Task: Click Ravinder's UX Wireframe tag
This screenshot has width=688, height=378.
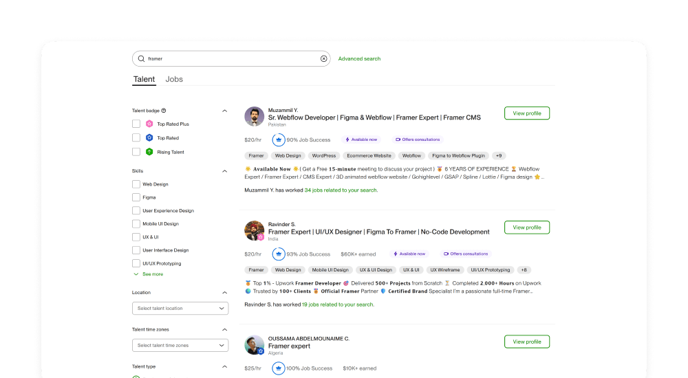Action: [445, 269]
